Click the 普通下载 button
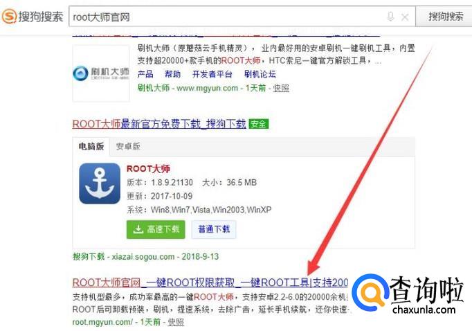 [214, 229]
